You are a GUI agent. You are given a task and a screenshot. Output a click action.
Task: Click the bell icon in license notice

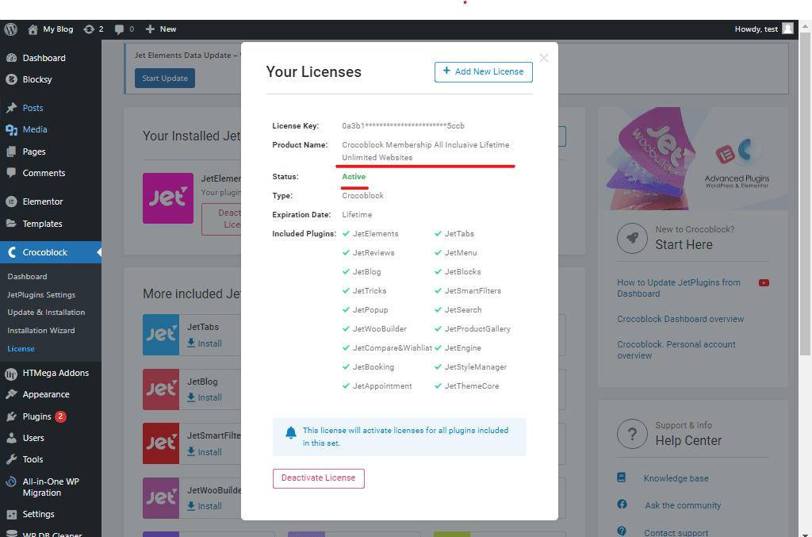[x=291, y=432]
